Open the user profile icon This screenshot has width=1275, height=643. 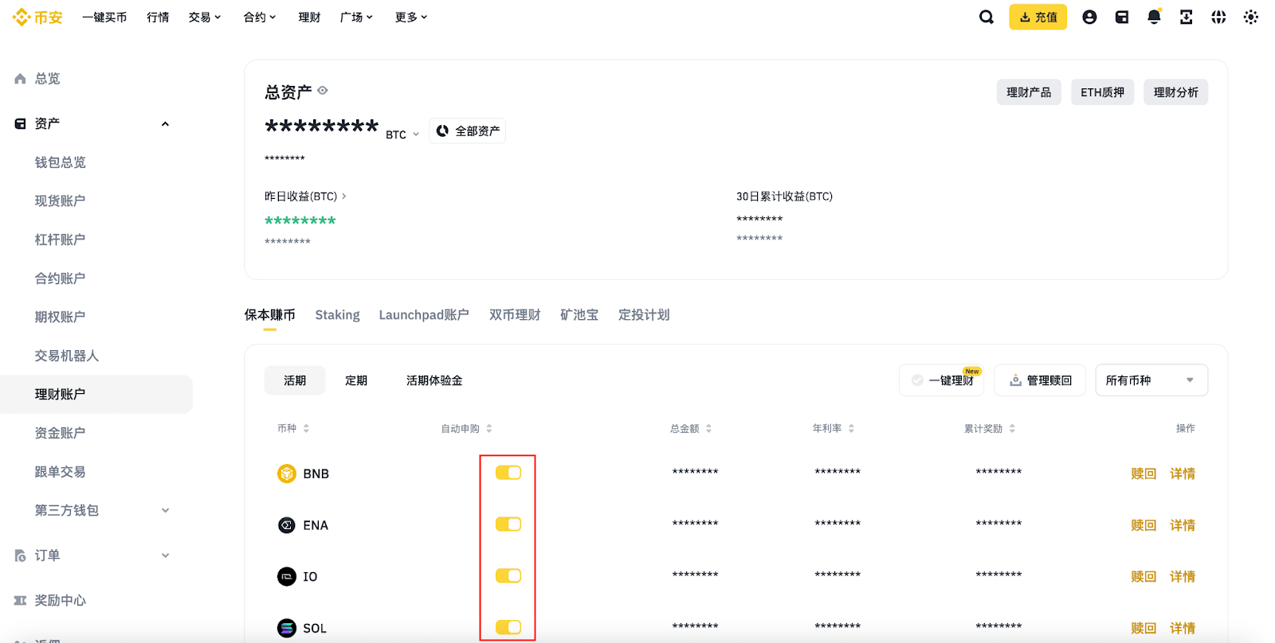pos(1089,17)
